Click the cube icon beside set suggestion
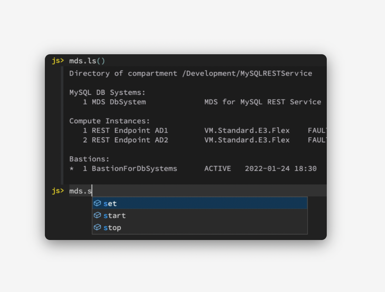Viewport: 385px width, 292px height. [97, 203]
